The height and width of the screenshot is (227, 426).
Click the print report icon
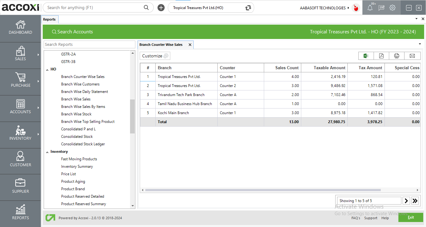396,56
